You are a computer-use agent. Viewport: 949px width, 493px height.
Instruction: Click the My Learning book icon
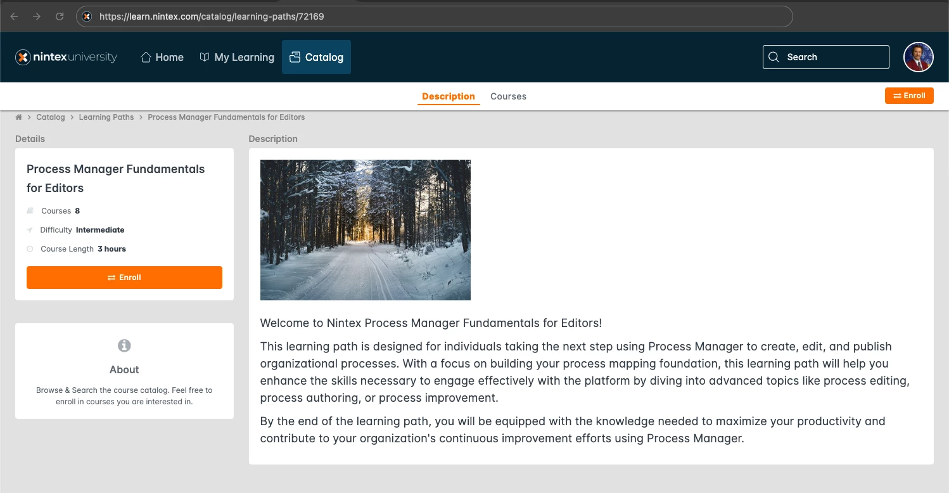coord(205,57)
